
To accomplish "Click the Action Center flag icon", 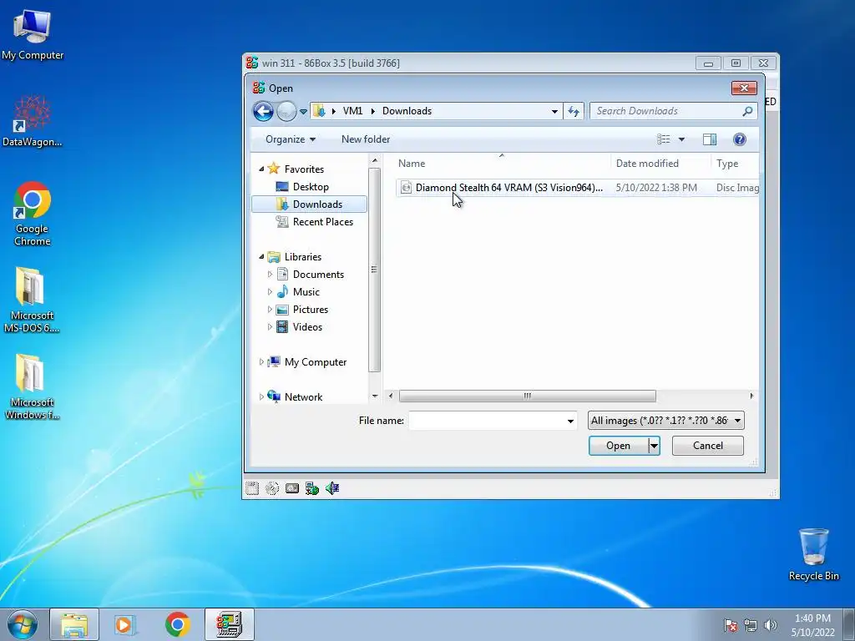I will tap(731, 625).
